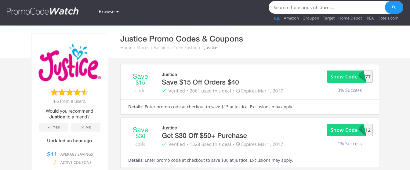410x170 pixels.
Task: Open the 3% Success link
Action: coord(350,90)
